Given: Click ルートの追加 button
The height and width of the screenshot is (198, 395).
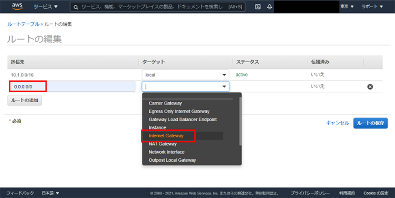Looking at the screenshot, I should coord(25,101).
